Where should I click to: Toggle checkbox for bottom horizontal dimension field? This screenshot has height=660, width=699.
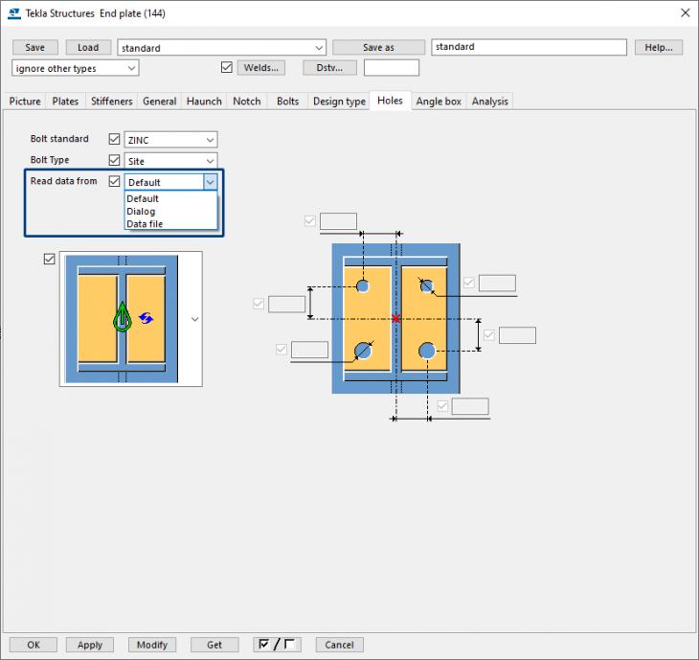coord(442,406)
